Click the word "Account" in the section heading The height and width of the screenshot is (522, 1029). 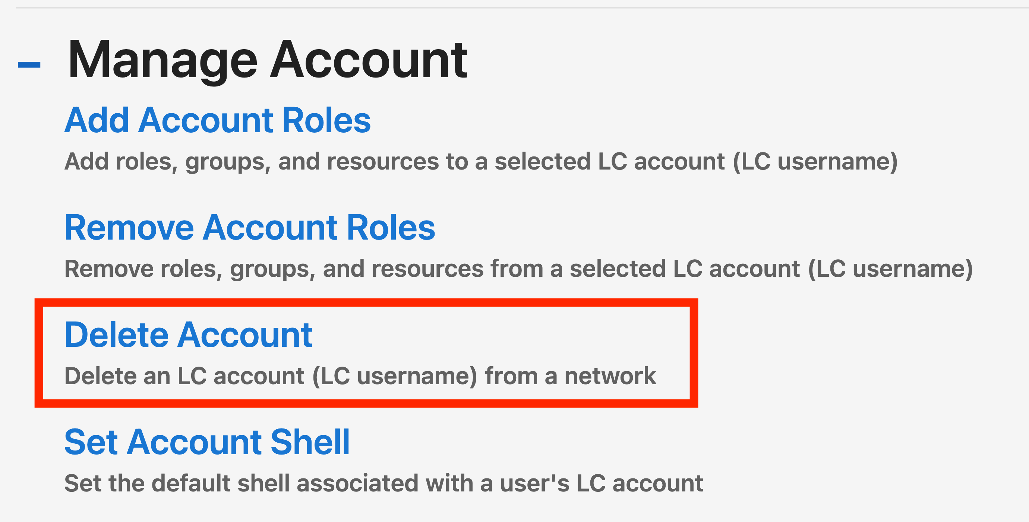(x=368, y=61)
